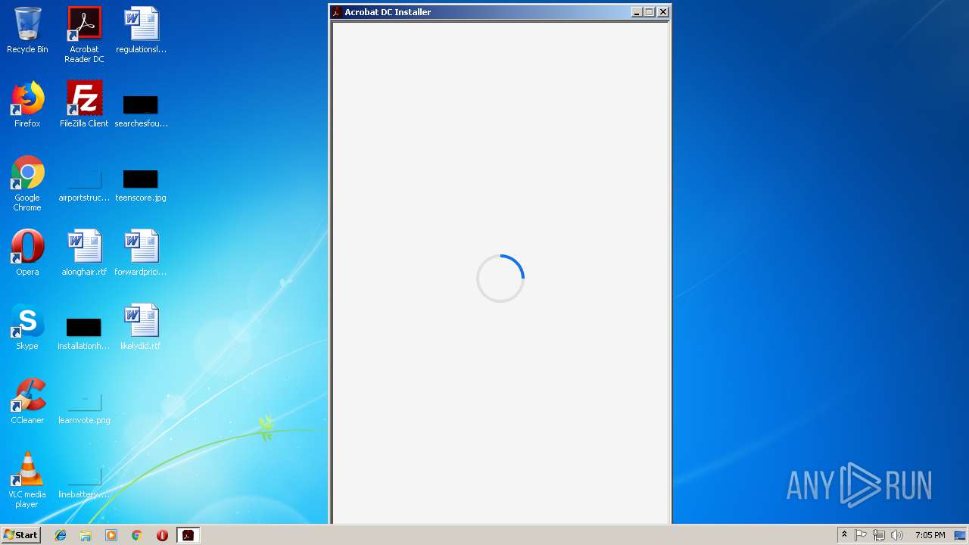969x545 pixels.
Task: Select the learnvote.png file icon
Action: (x=84, y=407)
